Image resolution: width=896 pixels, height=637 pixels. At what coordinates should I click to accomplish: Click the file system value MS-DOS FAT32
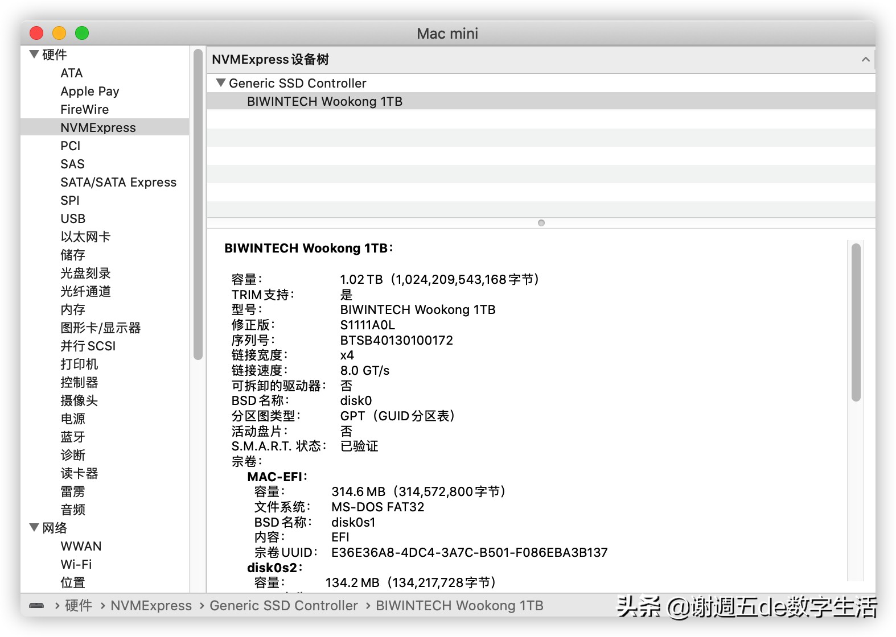(x=378, y=507)
